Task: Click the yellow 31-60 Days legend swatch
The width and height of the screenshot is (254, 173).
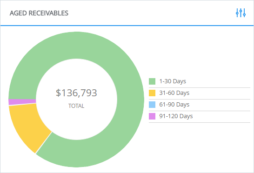Action: [152, 93]
